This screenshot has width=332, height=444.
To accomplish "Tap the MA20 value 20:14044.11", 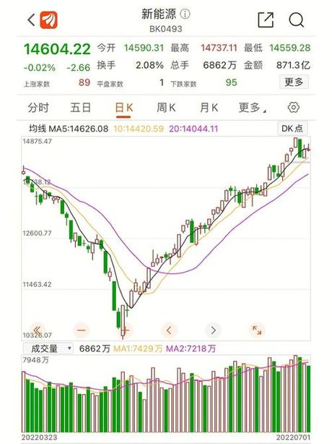I will tap(193, 129).
